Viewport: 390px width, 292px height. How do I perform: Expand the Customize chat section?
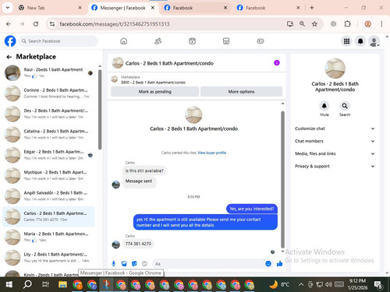[335, 128]
